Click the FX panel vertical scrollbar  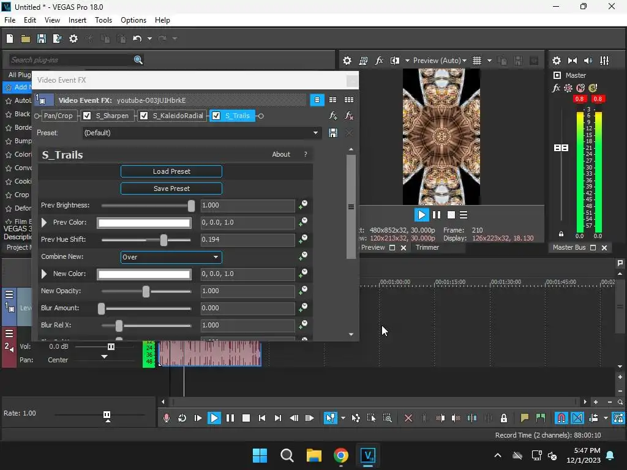[x=351, y=207]
